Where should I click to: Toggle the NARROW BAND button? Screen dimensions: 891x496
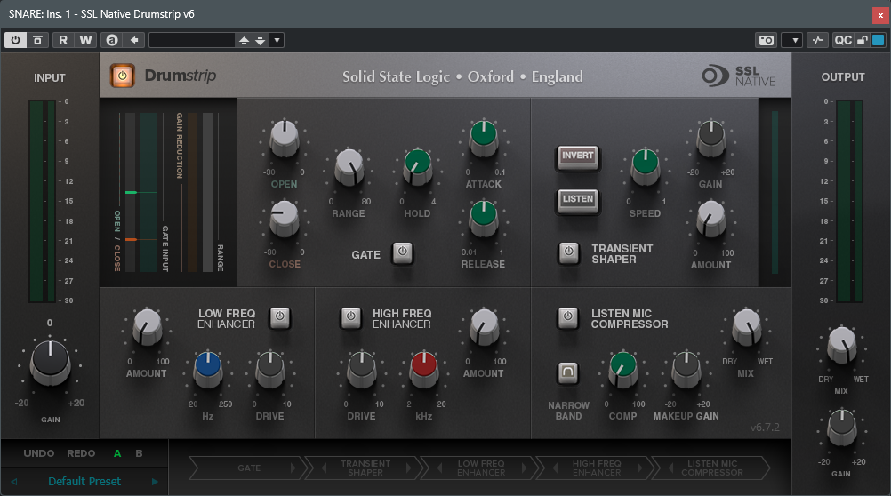point(567,372)
